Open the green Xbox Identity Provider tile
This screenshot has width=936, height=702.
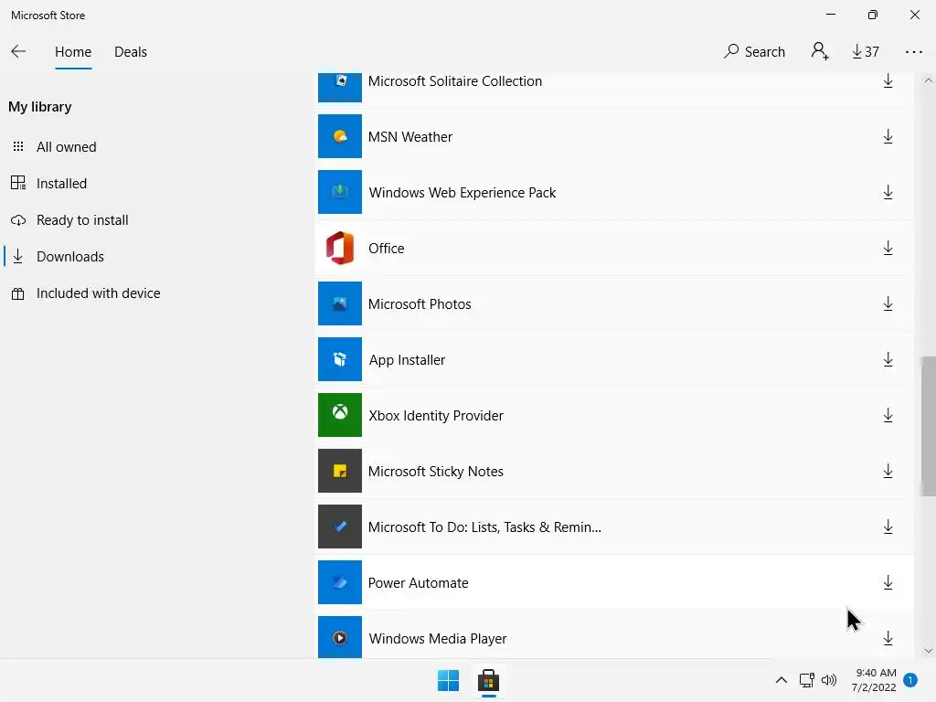[340, 415]
